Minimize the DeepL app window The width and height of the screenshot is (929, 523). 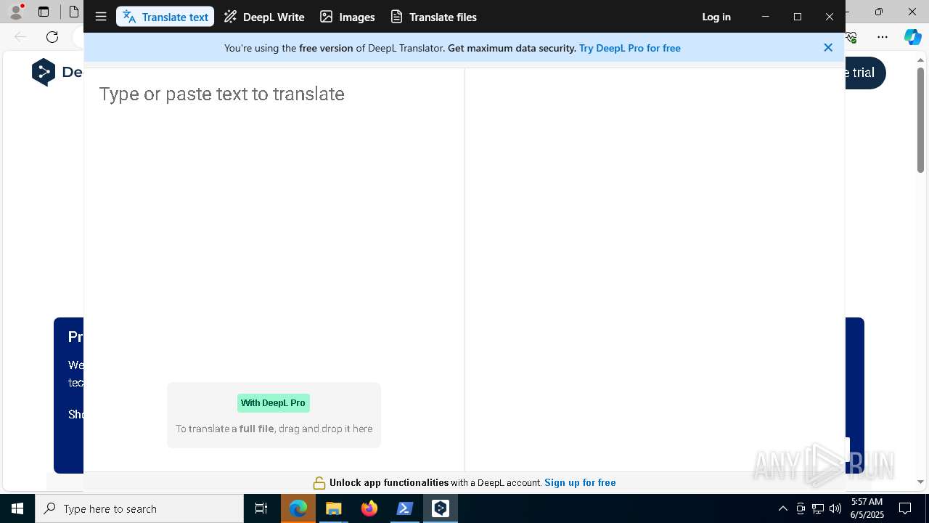766,17
